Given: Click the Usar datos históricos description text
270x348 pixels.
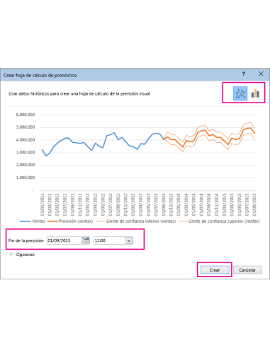Looking at the screenshot, I should [x=79, y=93].
